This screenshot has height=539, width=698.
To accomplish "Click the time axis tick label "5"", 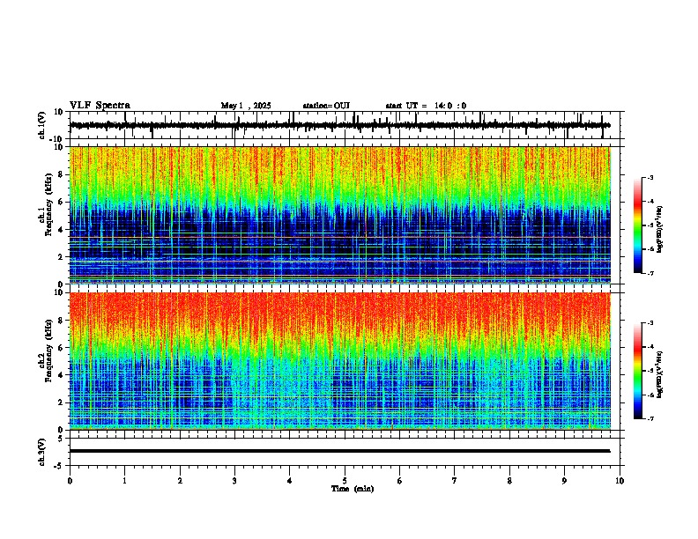I will click(345, 481).
